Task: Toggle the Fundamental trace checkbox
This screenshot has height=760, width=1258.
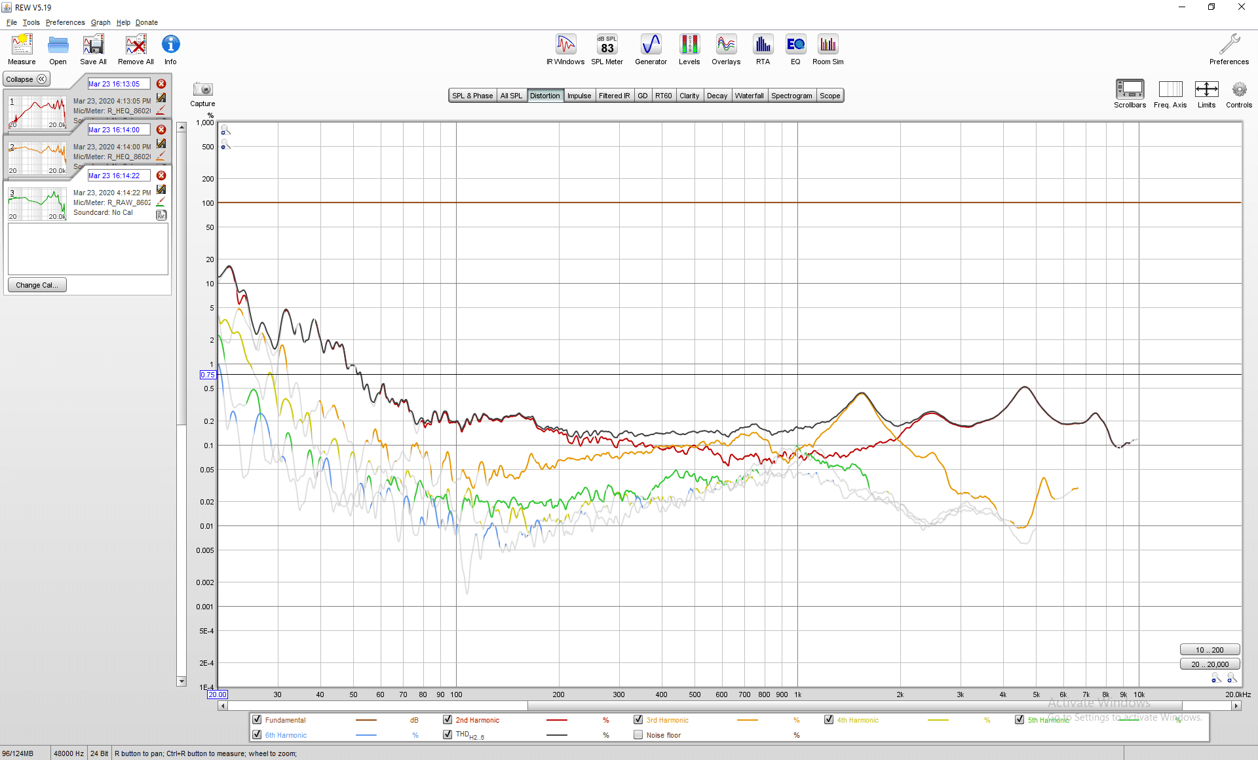Action: tap(257, 719)
